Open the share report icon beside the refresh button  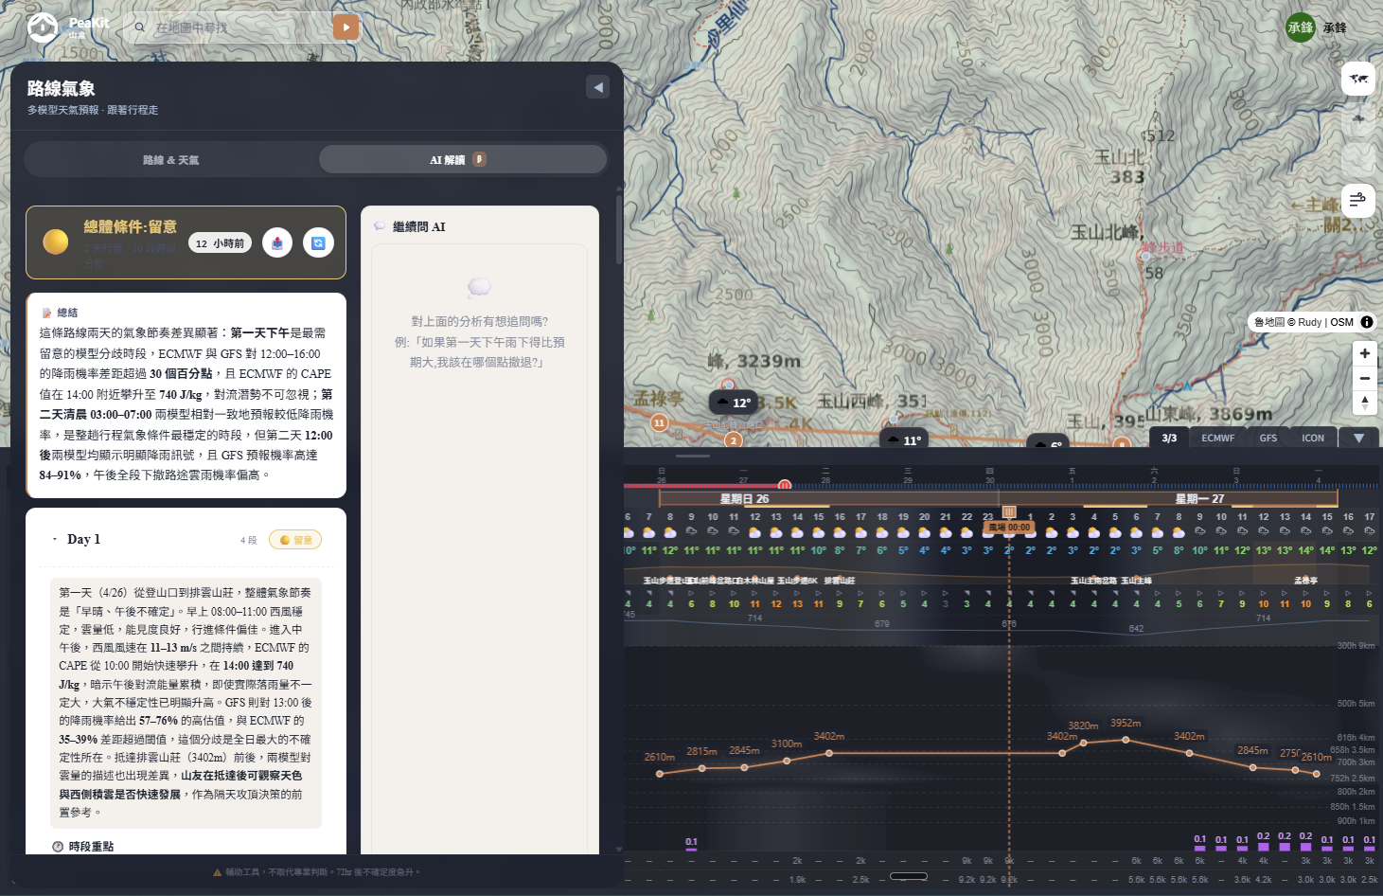[x=276, y=242]
